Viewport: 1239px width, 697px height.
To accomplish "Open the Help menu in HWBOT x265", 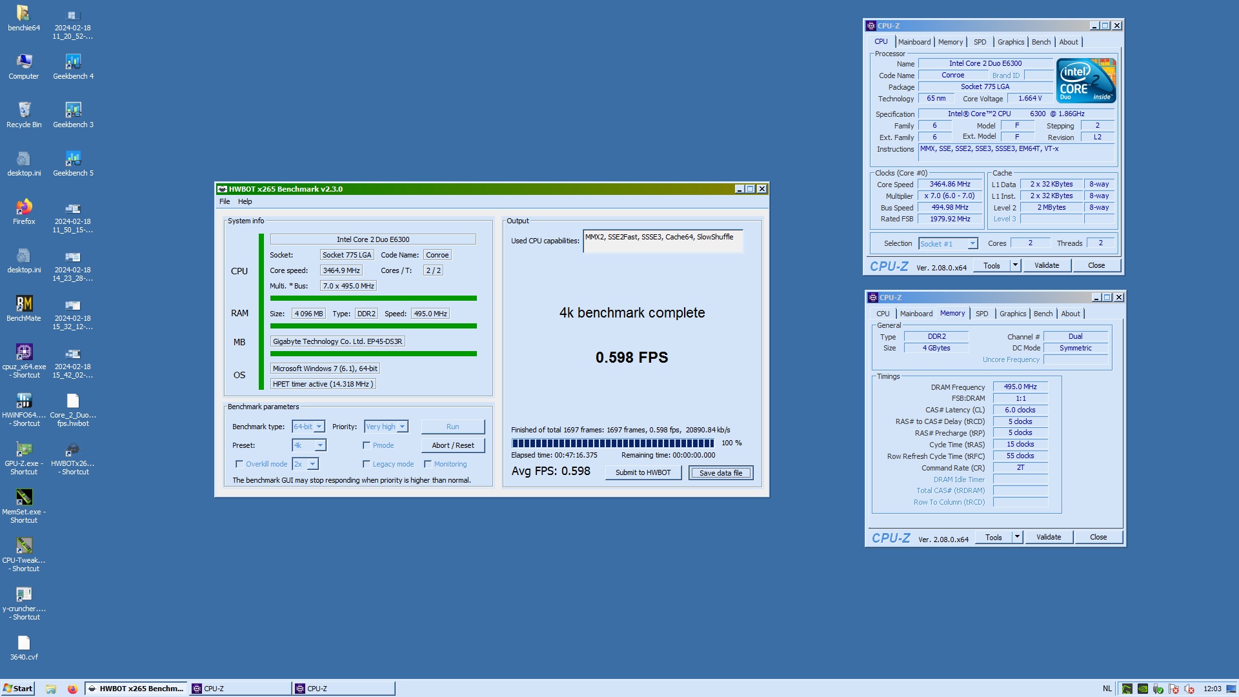I will click(245, 201).
